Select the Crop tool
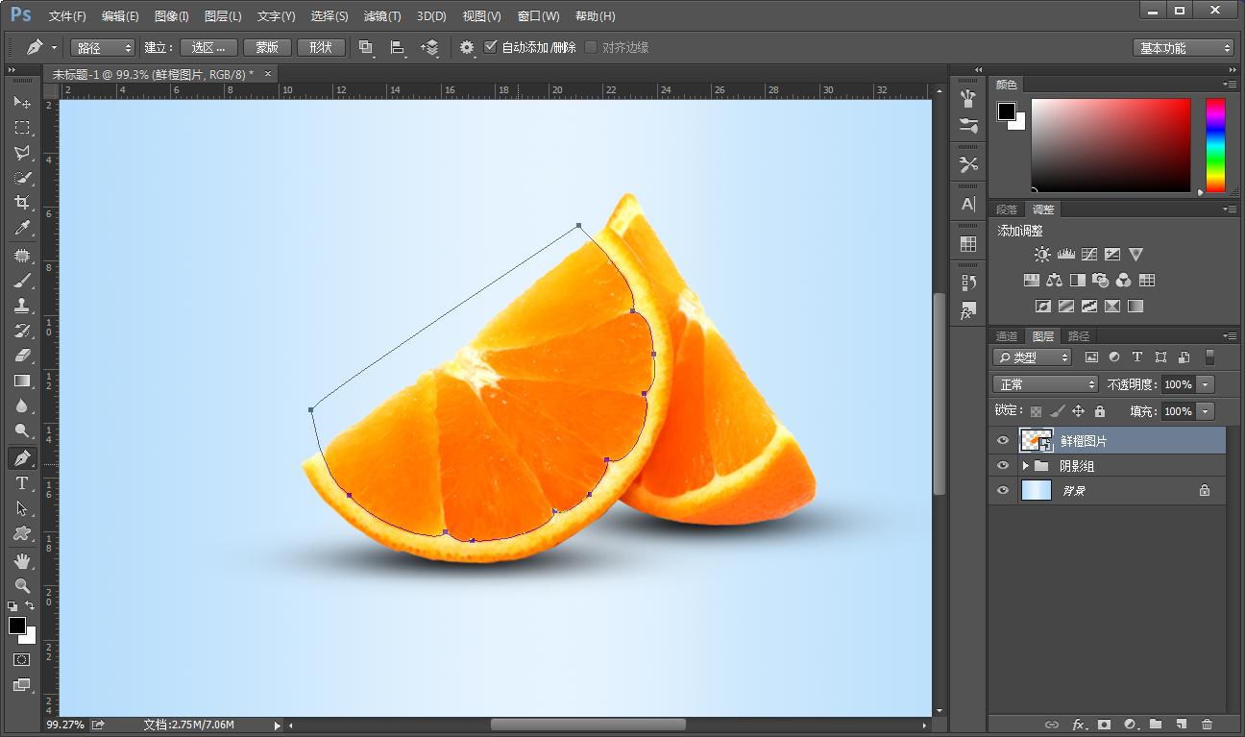Screen dimensions: 1245x737 (21, 203)
